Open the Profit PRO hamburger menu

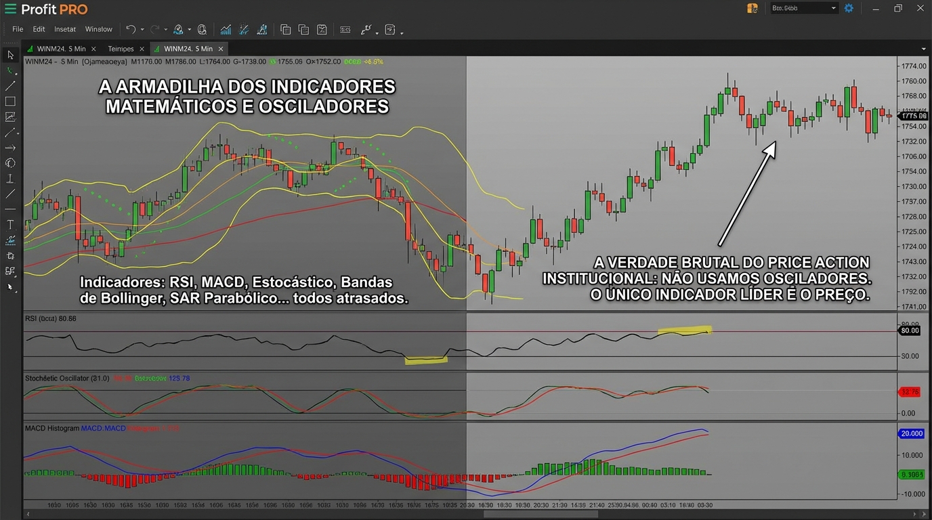pyautogui.click(x=10, y=9)
